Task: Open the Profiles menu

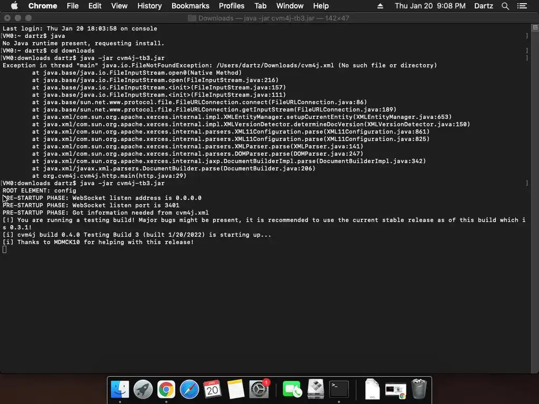Action: pos(232,6)
